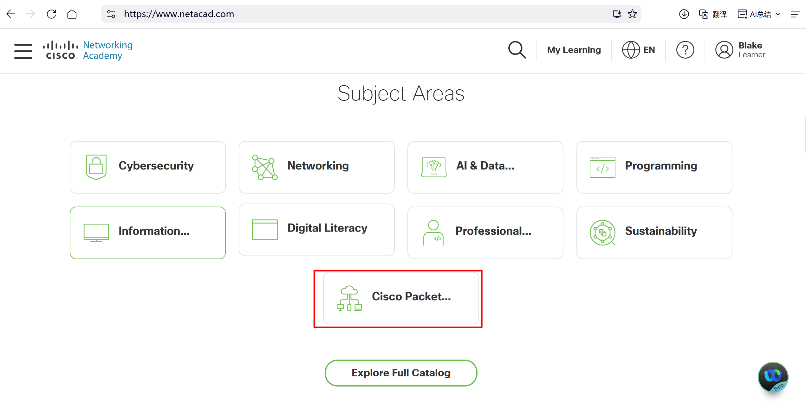Click the Cisco Packet cloud network icon
The image size is (806, 409).
(349, 298)
